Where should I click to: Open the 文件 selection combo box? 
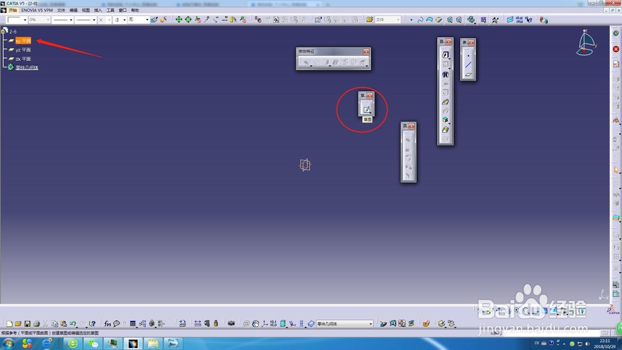(388, 19)
